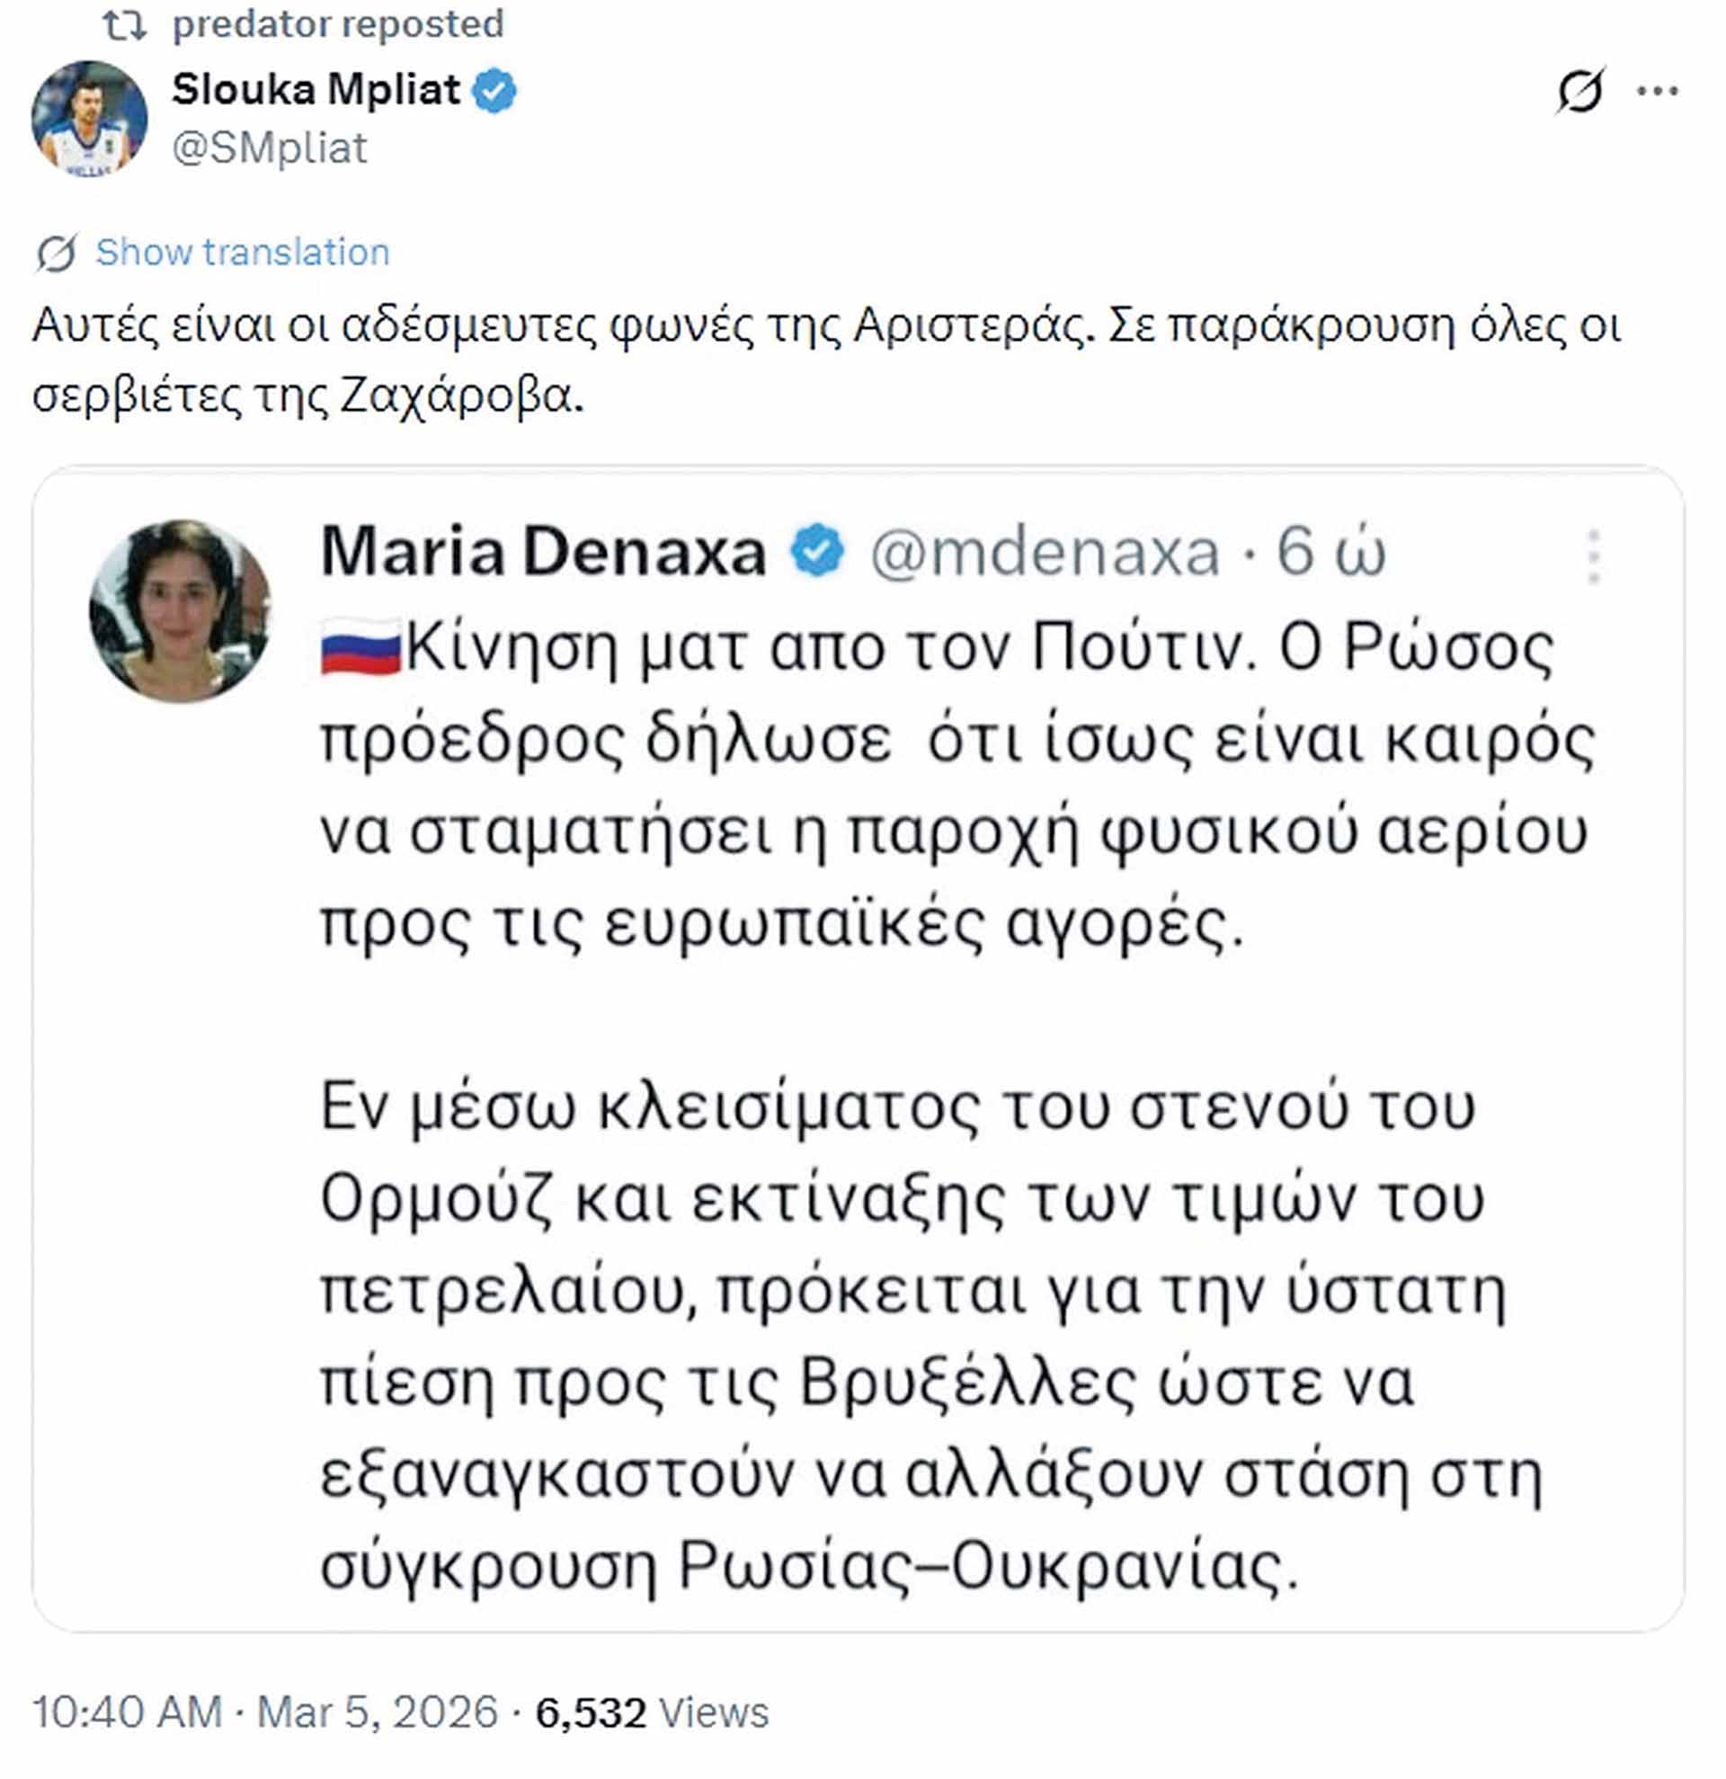The height and width of the screenshot is (1779, 1726).
Task: Click the Maria Denaxa display name
Action: [544, 552]
